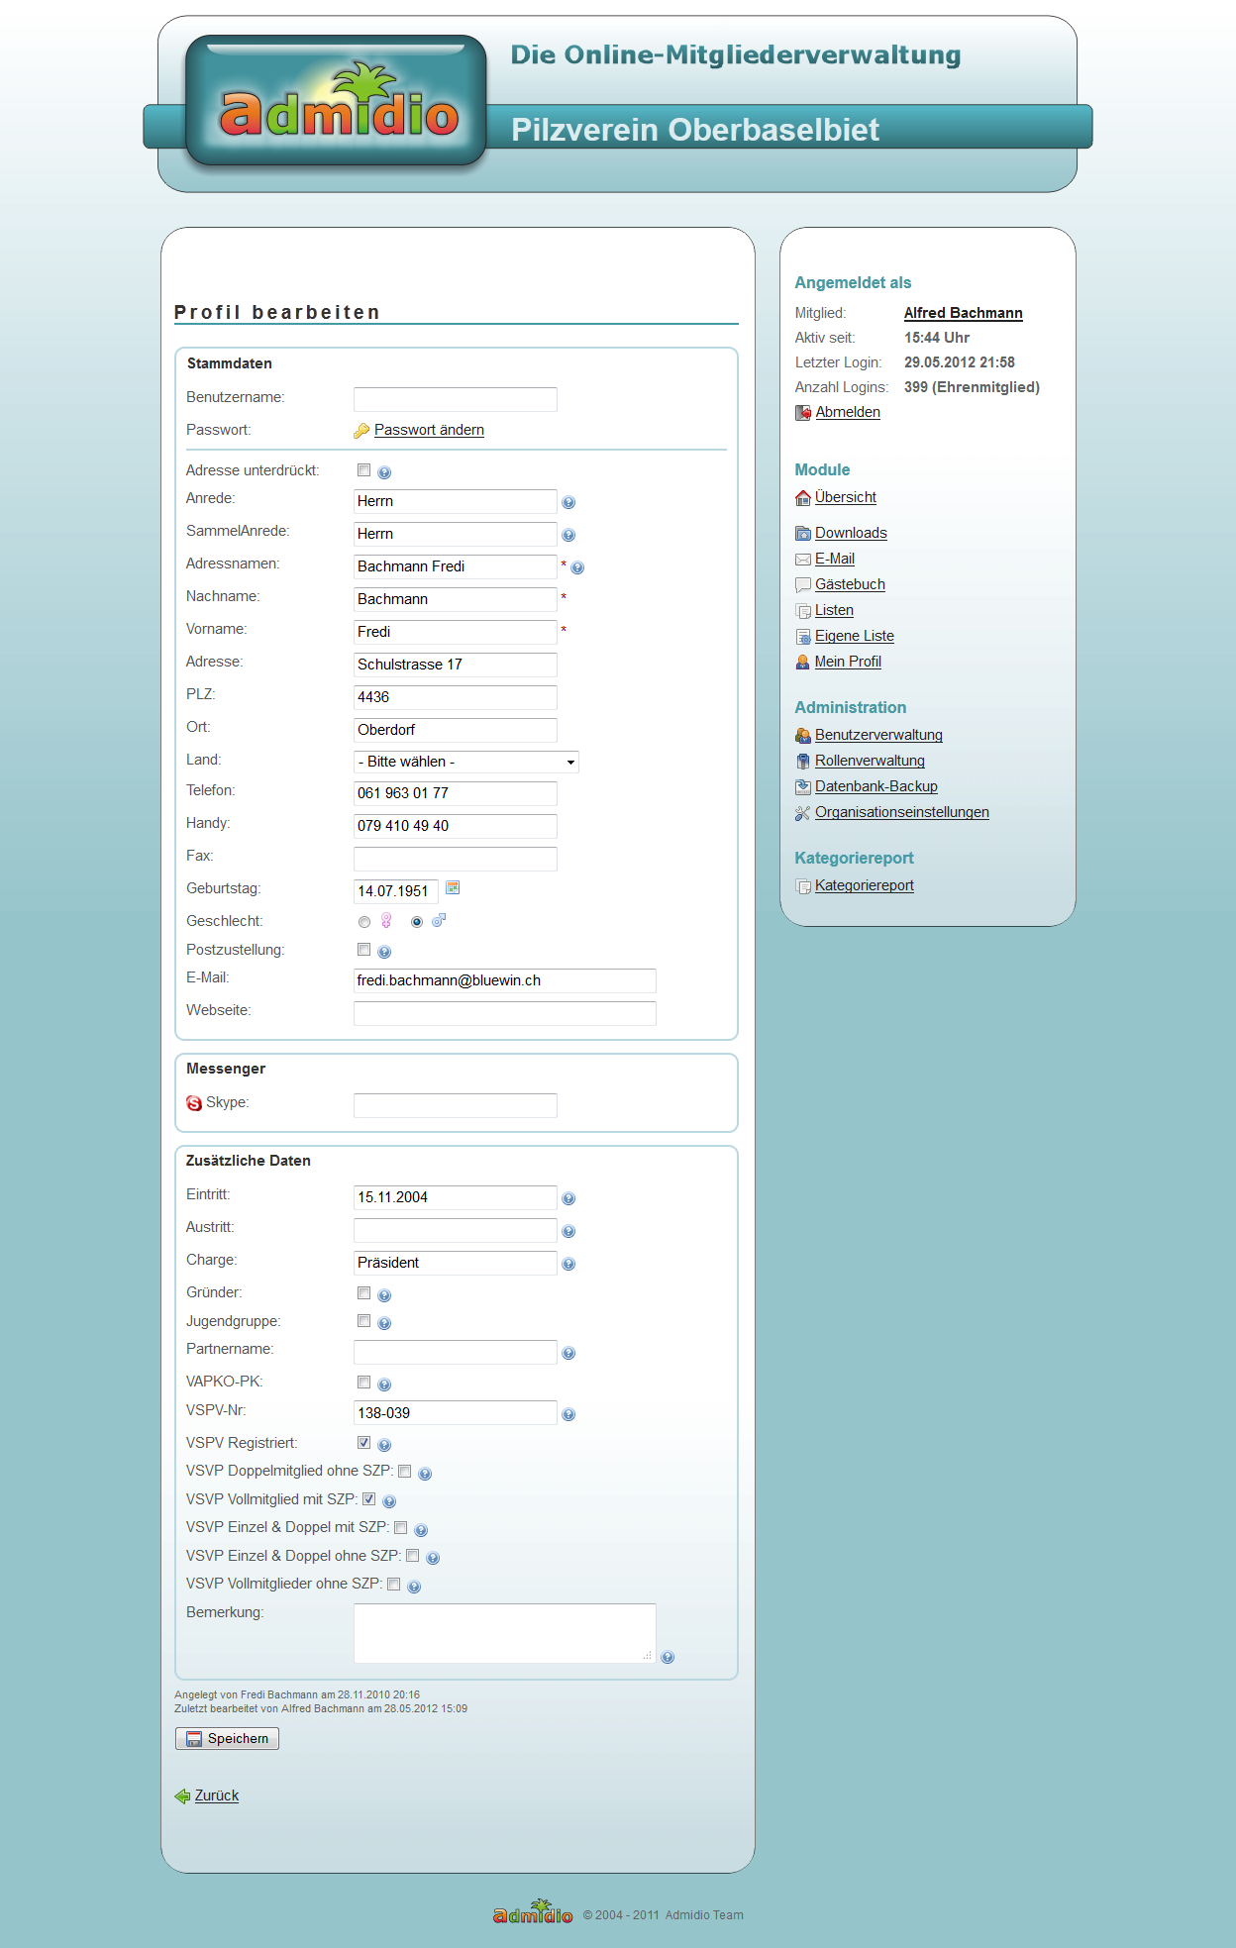Open the Land dropdown list
The height and width of the screenshot is (1948, 1236).
[465, 762]
